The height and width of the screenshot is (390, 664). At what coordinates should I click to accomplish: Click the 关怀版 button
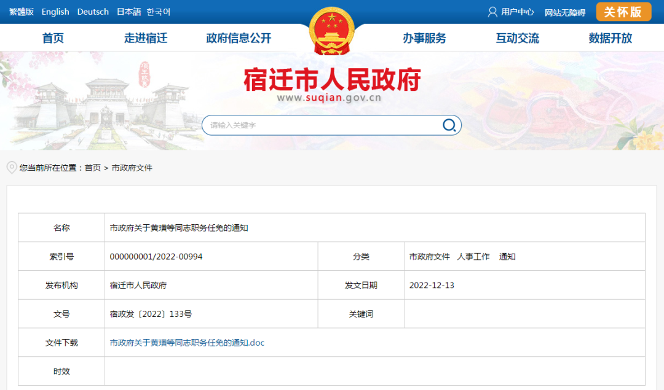pos(623,12)
